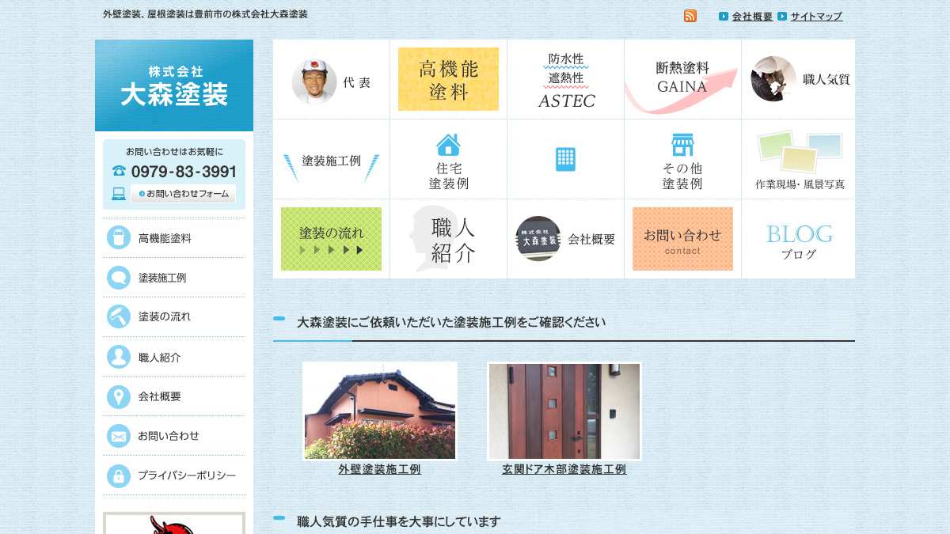Open the yellow 高機能塗料 grid tile
Screen dimensions: 950x534
click(448, 79)
